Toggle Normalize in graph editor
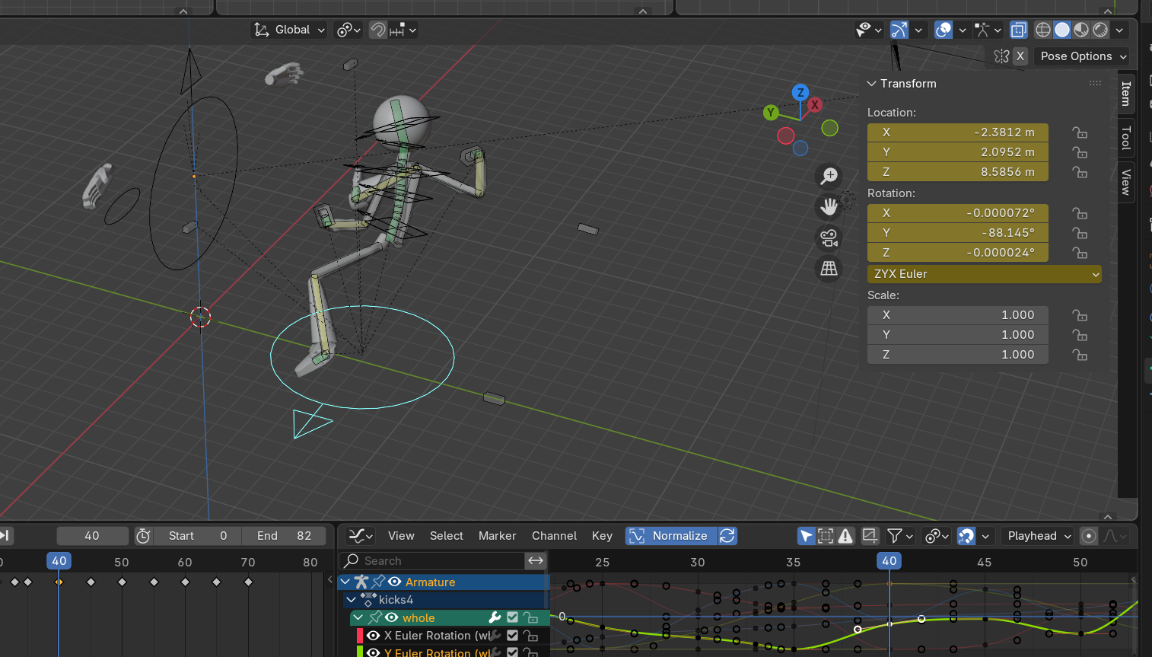The width and height of the screenshot is (1152, 657). point(671,536)
